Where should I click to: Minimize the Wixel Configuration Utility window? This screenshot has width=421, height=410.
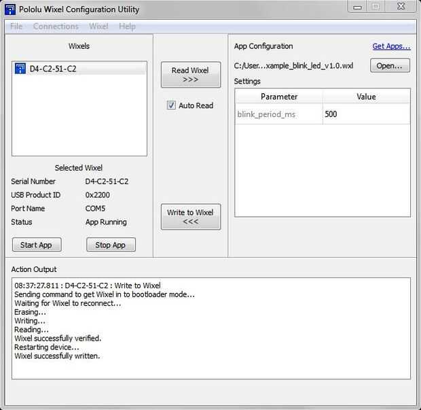point(358,7)
